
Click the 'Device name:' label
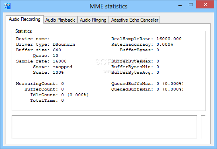[x=33, y=39]
